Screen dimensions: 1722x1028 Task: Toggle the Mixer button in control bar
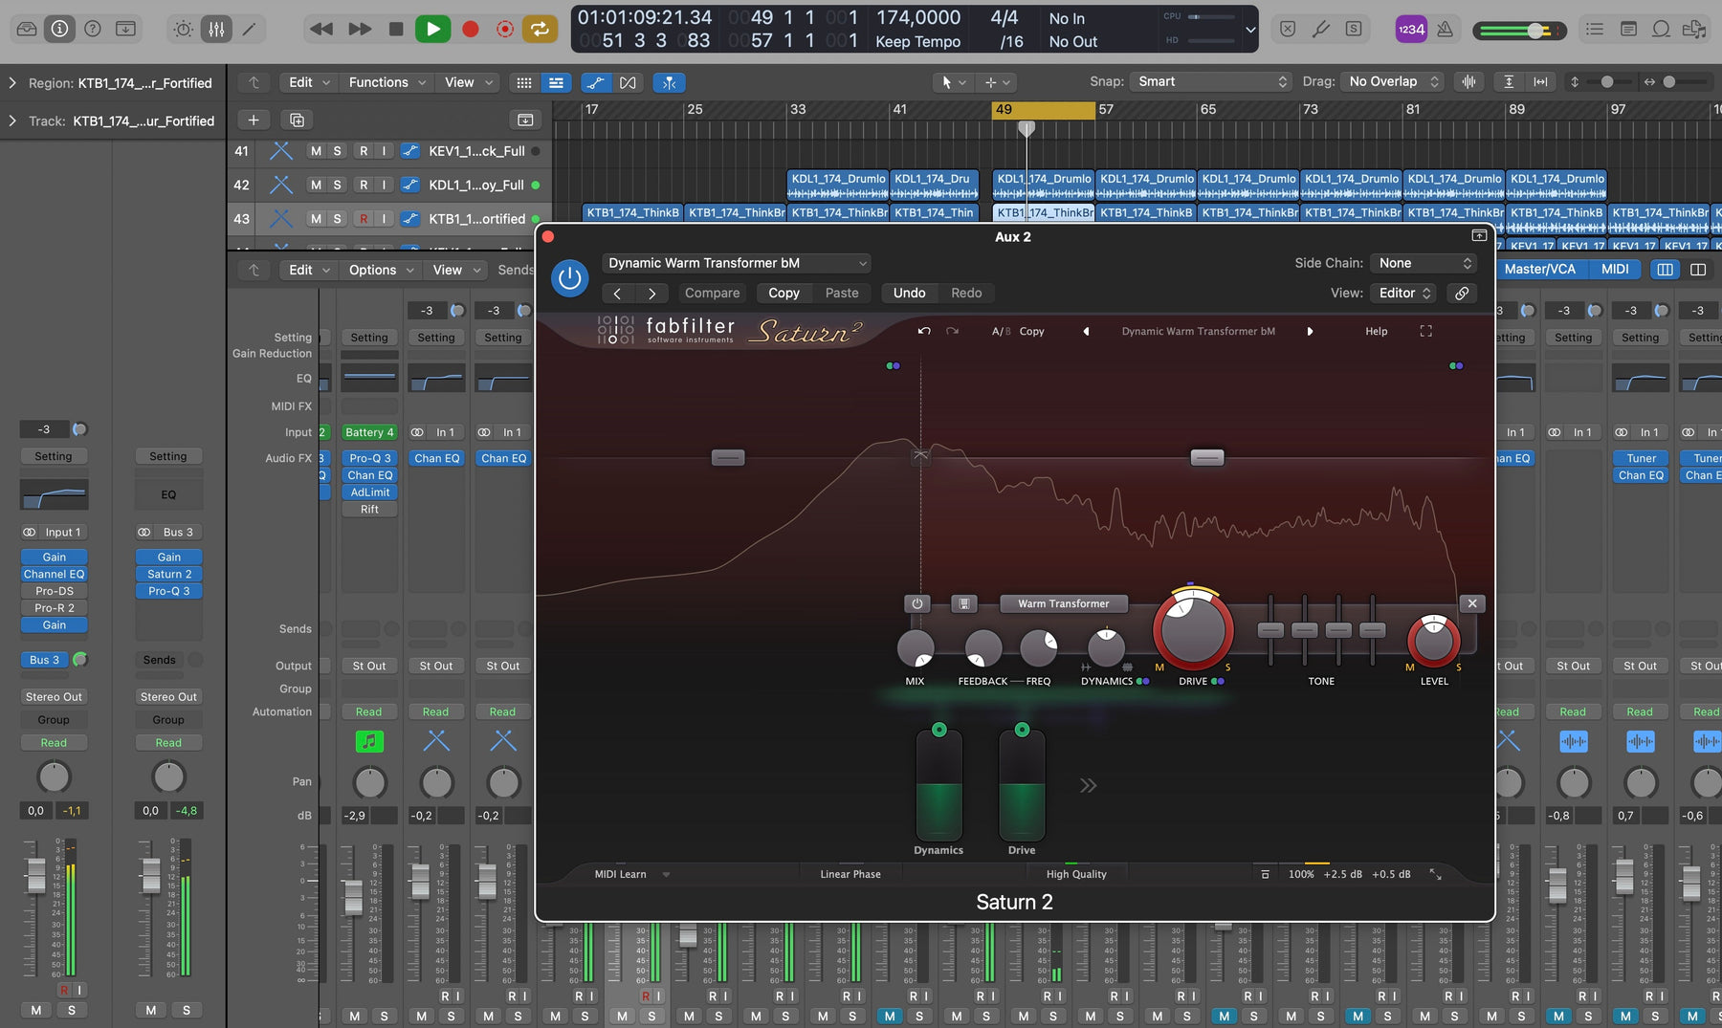click(x=217, y=29)
